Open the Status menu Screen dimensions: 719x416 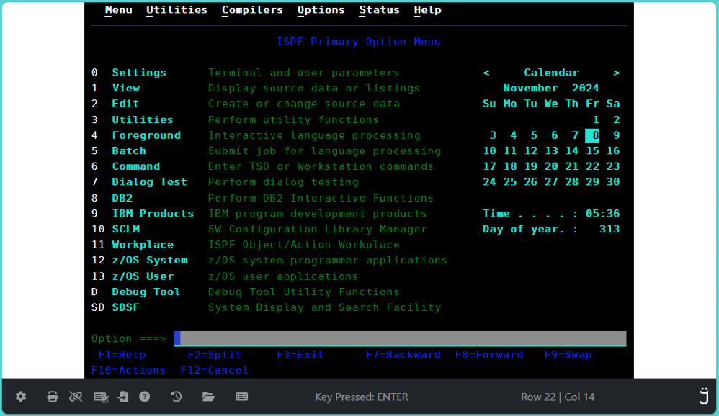coord(379,10)
